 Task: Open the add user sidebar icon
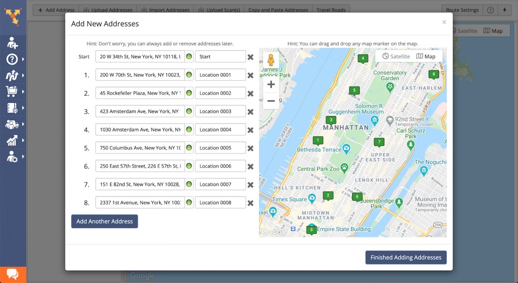[13, 43]
